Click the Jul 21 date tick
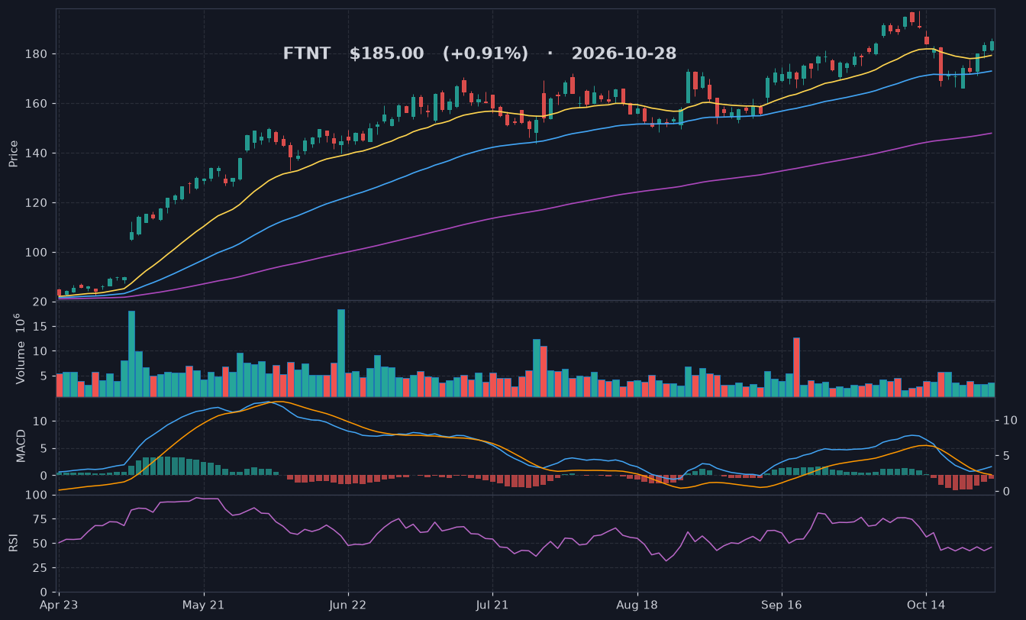The image size is (1026, 620). pos(492,605)
